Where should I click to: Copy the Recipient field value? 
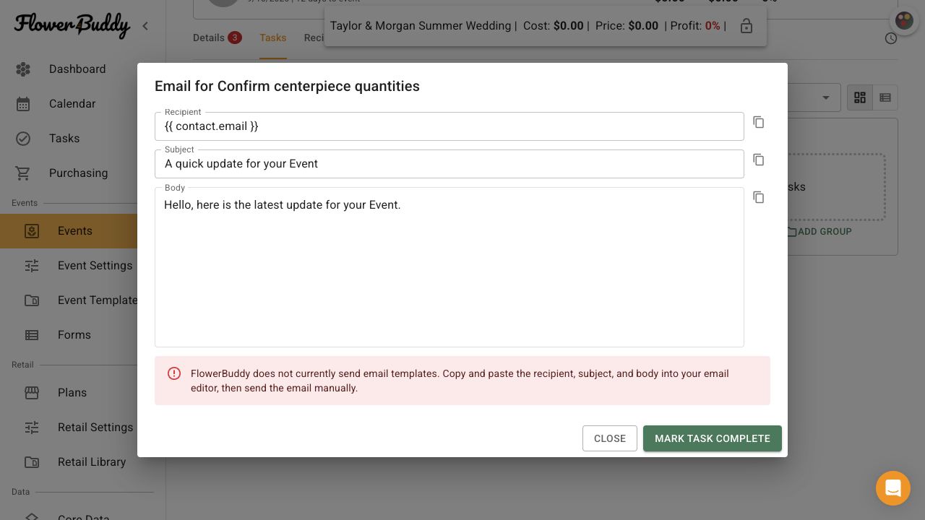759,122
